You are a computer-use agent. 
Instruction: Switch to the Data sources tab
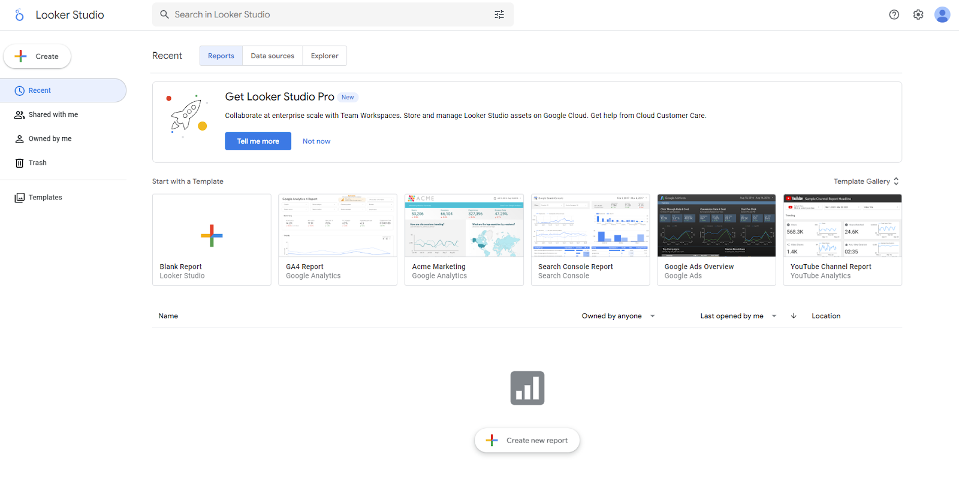click(x=272, y=56)
